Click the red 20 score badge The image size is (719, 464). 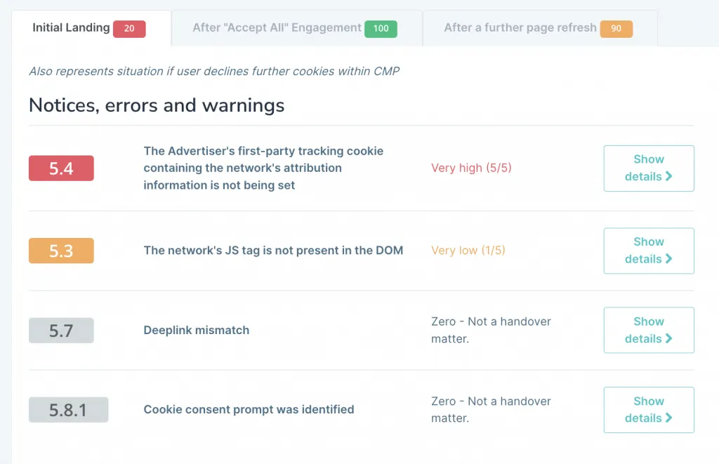click(x=129, y=29)
